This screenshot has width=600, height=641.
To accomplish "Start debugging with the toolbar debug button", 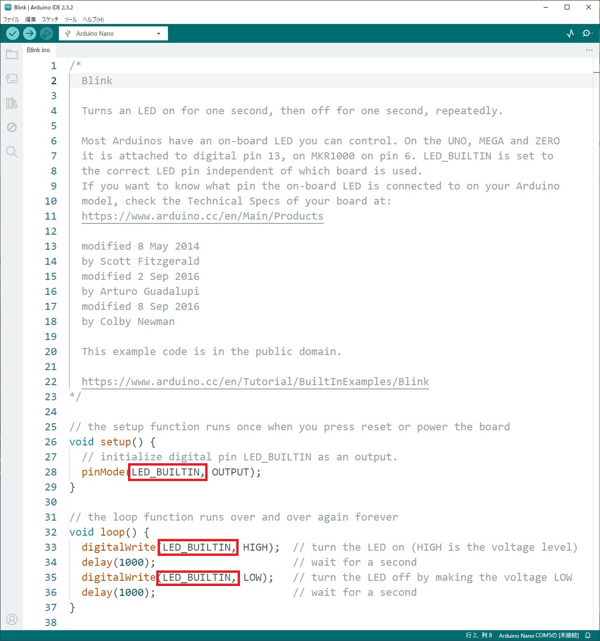I will click(46, 33).
